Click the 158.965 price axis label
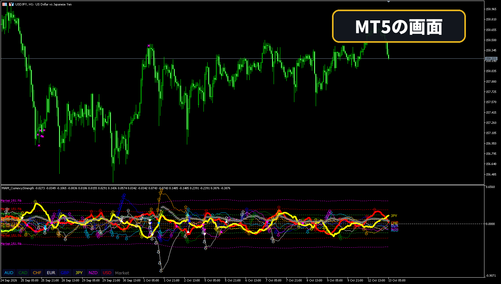The height and width of the screenshot is (284, 501). (491, 9)
